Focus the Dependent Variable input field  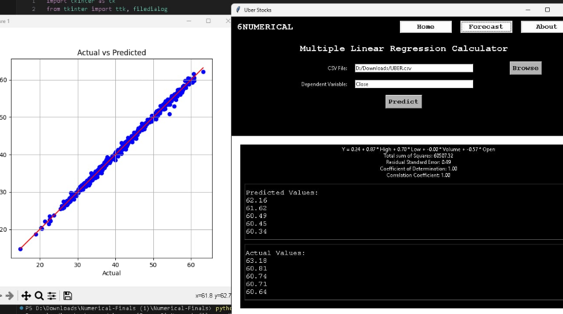pyautogui.click(x=413, y=84)
